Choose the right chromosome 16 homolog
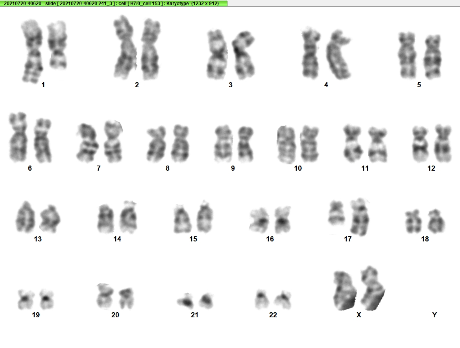 pyautogui.click(x=283, y=220)
